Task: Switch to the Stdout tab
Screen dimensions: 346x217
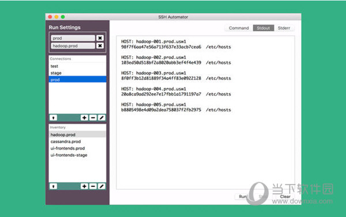Action: click(x=264, y=28)
